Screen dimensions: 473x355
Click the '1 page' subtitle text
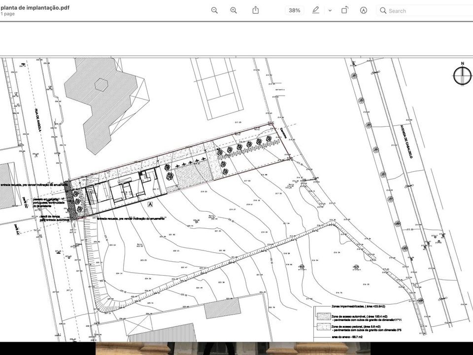click(x=7, y=14)
